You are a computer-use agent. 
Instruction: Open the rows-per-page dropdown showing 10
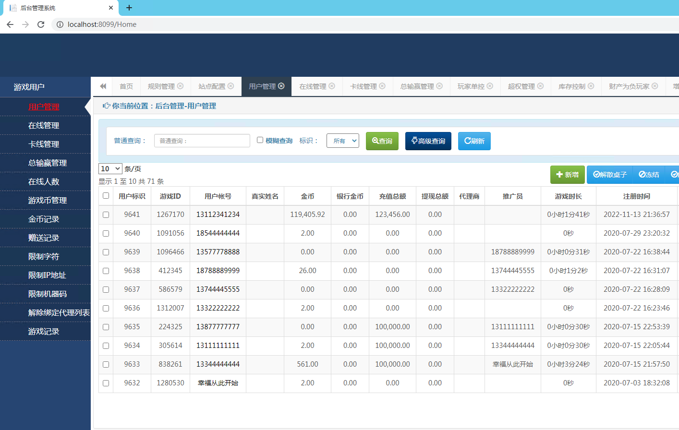[x=110, y=169]
